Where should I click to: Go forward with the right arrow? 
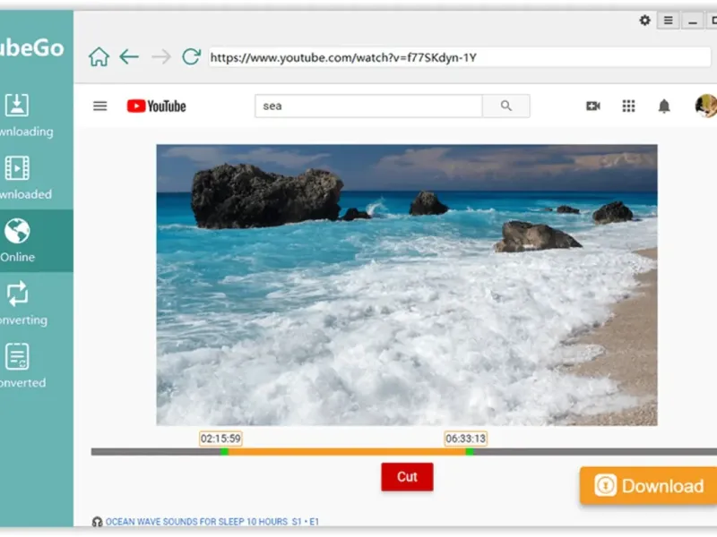(161, 57)
